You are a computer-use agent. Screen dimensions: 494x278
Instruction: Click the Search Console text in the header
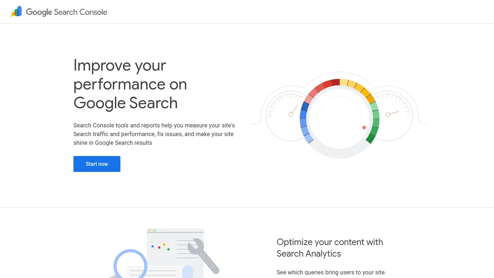pos(80,12)
